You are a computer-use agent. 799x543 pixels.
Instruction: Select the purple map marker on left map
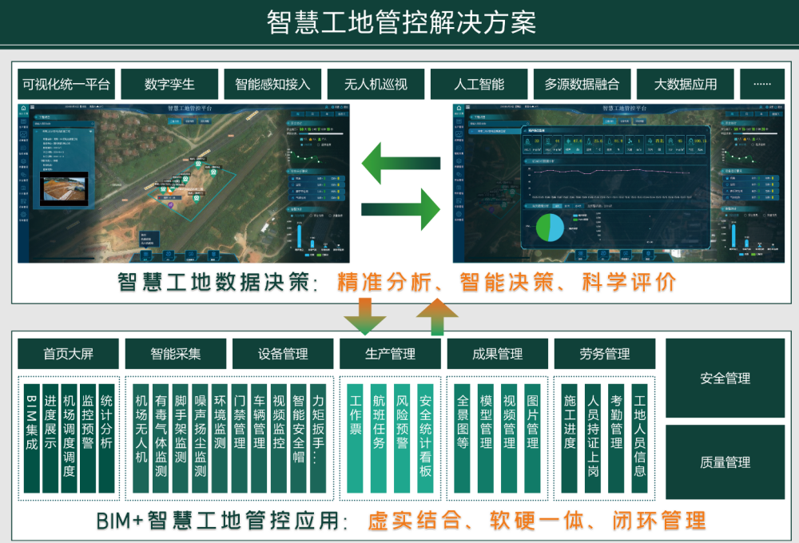[x=170, y=205]
